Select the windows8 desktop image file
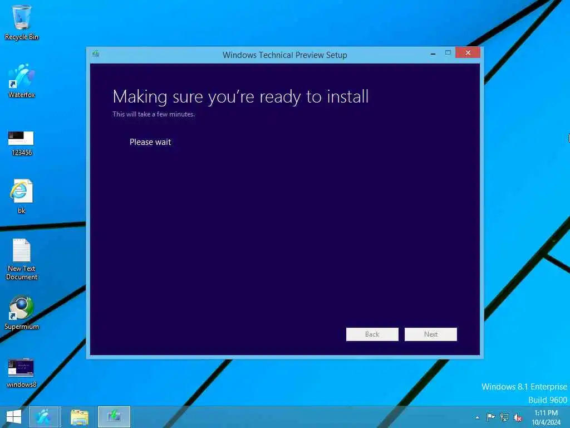Image resolution: width=570 pixels, height=428 pixels. (x=22, y=373)
